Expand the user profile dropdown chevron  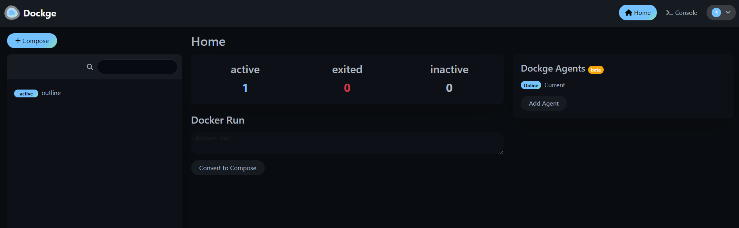coord(728,13)
